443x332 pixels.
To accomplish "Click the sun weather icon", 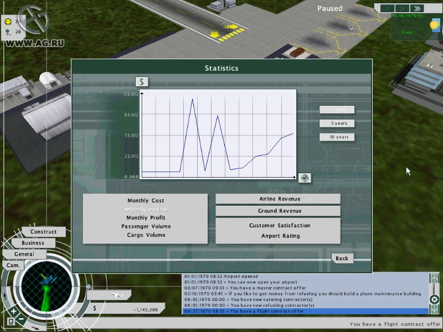I will click(435, 25).
